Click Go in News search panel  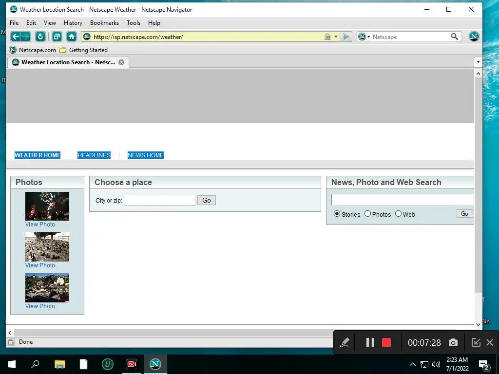464,214
